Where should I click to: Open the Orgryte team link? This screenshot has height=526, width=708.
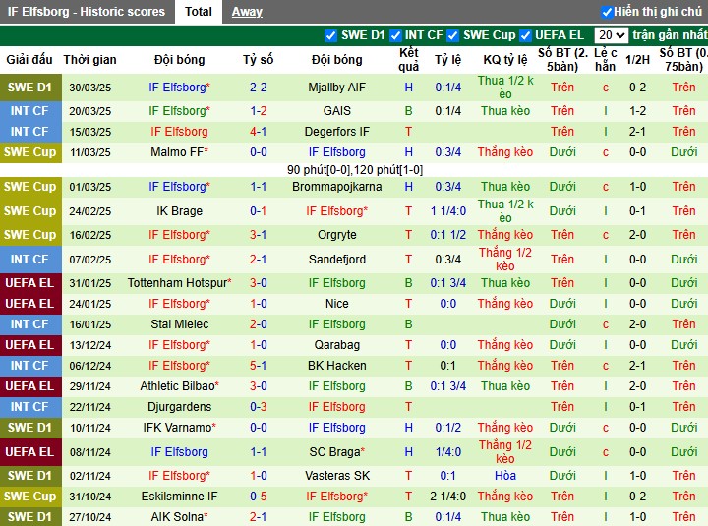click(337, 235)
